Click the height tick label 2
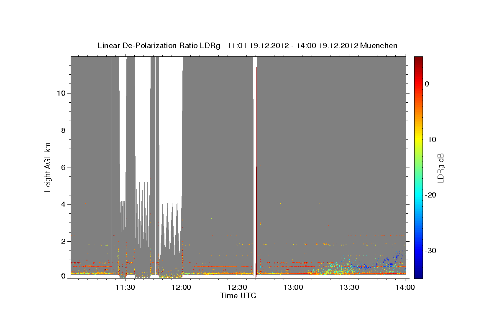The width and height of the screenshot is (502, 334). 63,242
